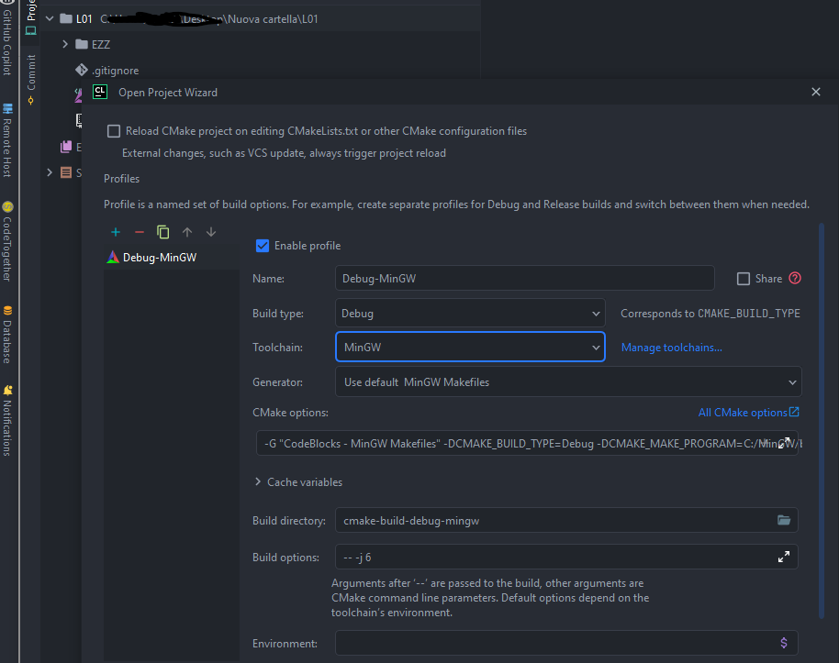The width and height of the screenshot is (839, 663).
Task: Open the Manage toolchains link
Action: point(672,348)
